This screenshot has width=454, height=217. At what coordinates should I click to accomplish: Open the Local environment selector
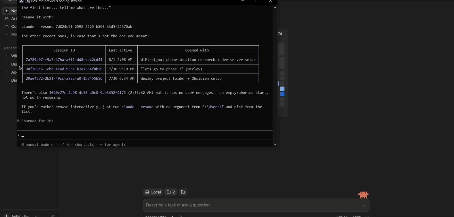tap(153, 192)
